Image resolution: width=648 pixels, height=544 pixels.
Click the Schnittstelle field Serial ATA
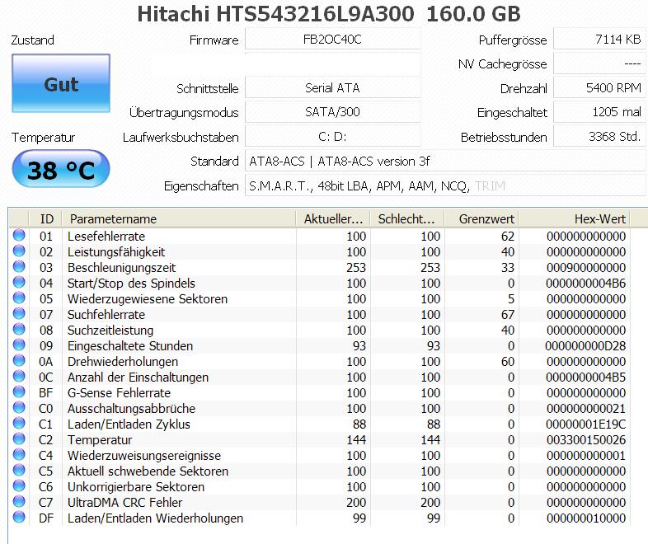[333, 88]
